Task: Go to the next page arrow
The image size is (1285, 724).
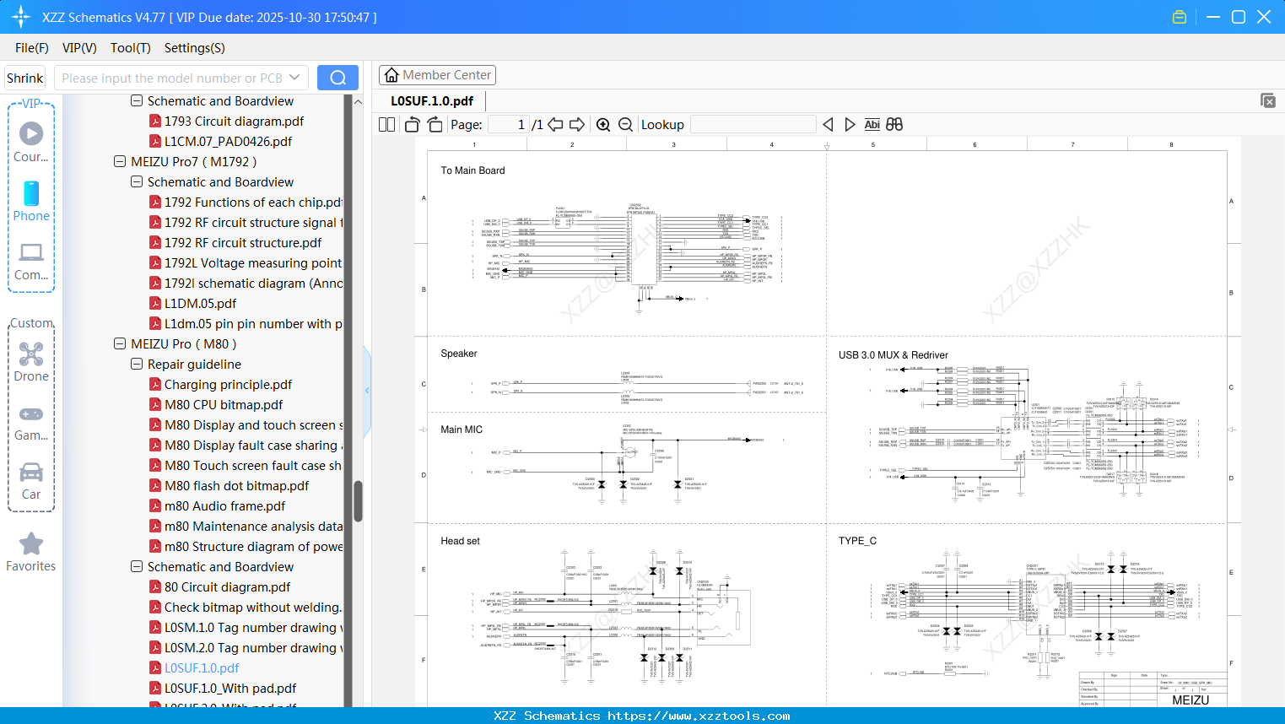Action: click(577, 125)
